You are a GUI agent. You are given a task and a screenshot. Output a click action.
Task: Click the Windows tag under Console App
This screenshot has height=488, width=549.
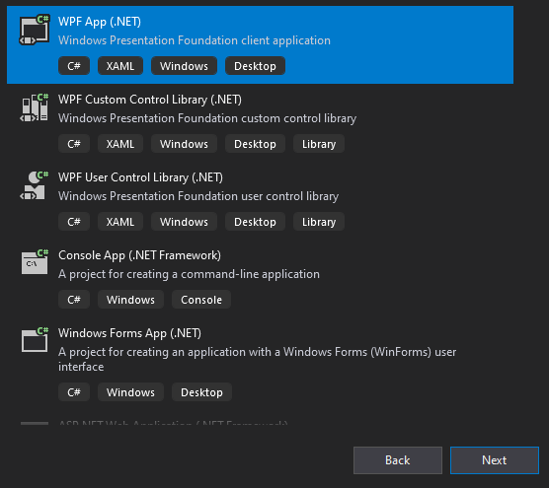130,300
